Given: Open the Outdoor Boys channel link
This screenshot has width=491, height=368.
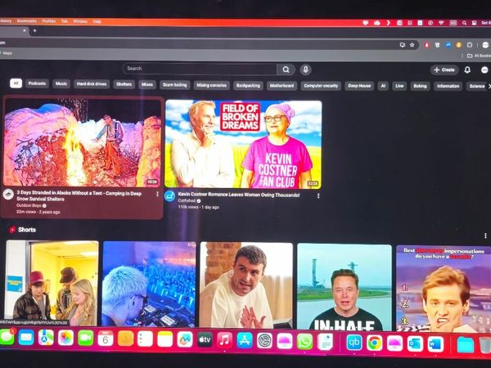Looking at the screenshot, I should coord(29,205).
